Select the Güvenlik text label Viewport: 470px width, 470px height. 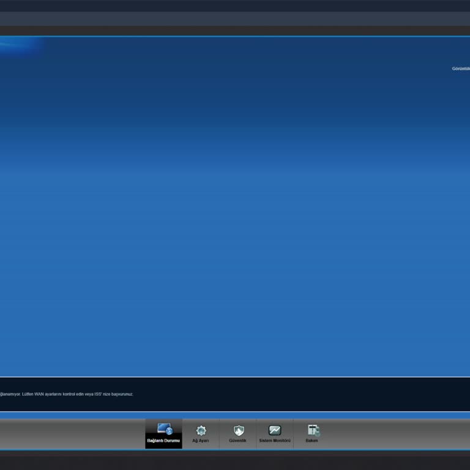237,441
